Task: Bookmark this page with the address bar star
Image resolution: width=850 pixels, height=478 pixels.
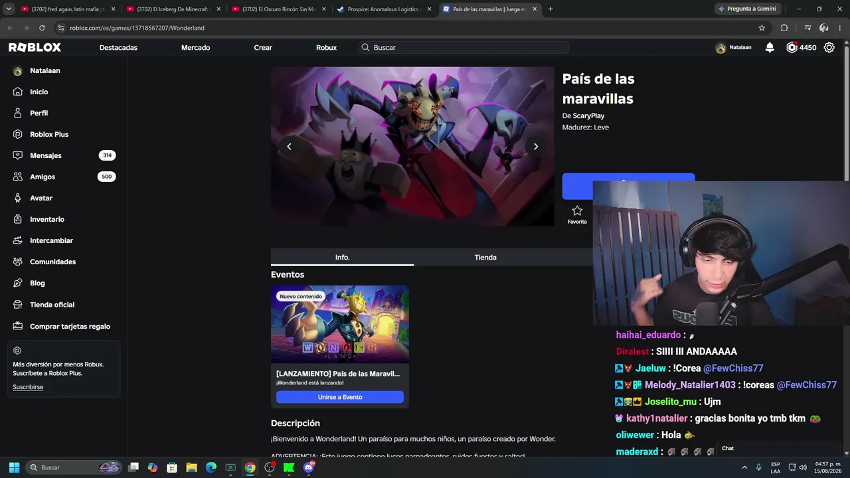Action: pyautogui.click(x=762, y=28)
